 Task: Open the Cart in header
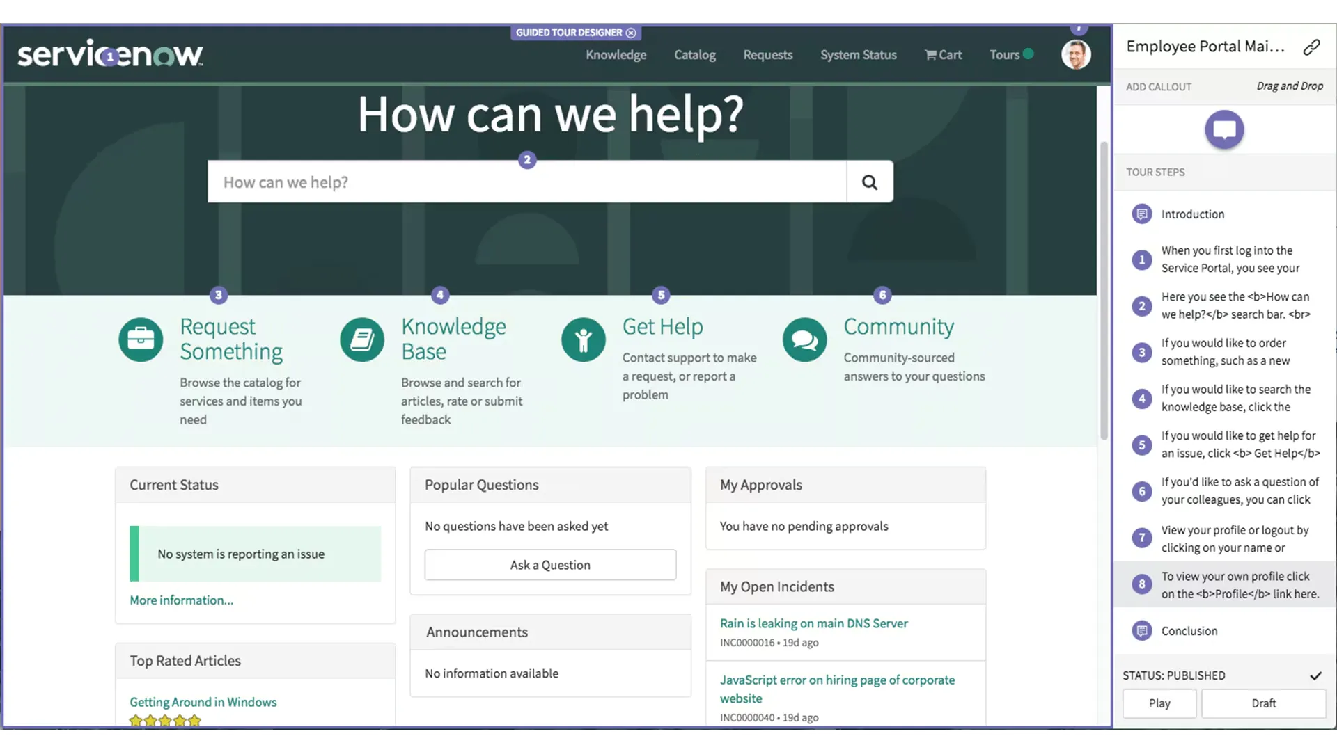(943, 55)
